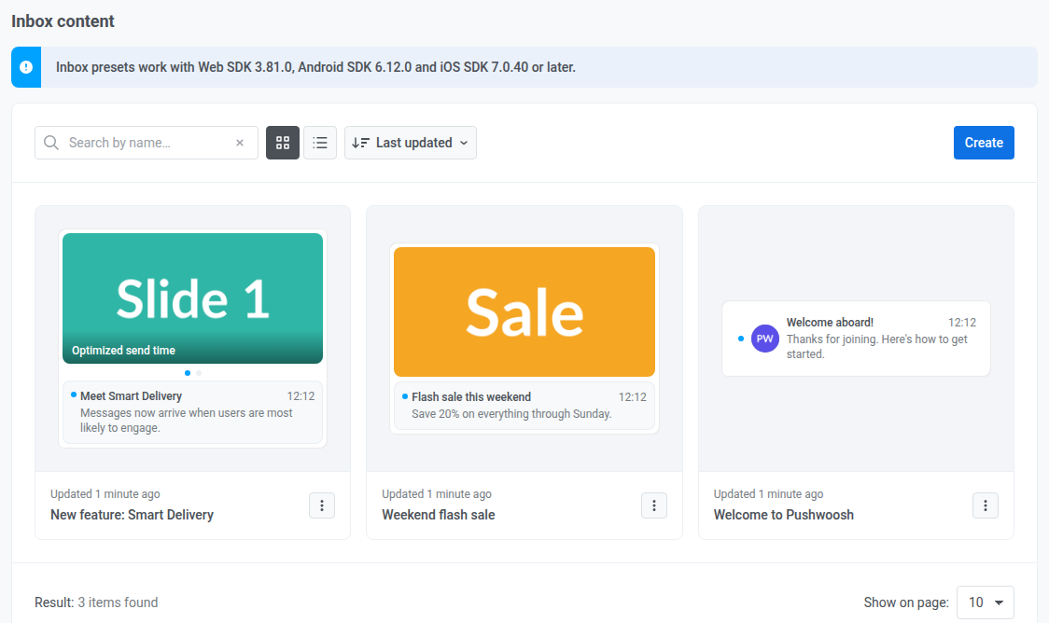The height and width of the screenshot is (623, 1049).
Task: Open options menu for Weekend flash sale
Action: click(x=653, y=505)
